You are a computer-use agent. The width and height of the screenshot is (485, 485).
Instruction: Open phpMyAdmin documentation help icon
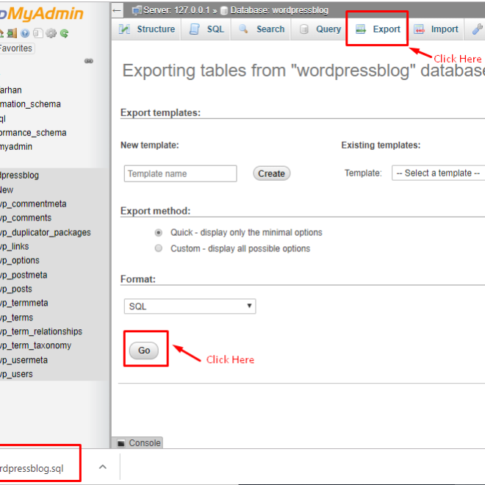tap(25, 33)
